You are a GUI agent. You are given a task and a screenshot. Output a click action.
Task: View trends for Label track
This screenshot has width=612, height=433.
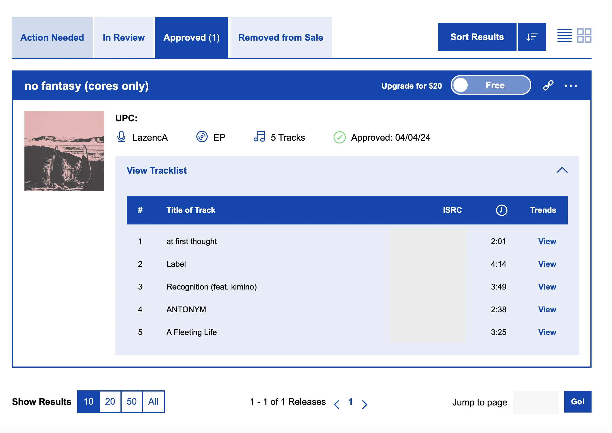tap(547, 264)
